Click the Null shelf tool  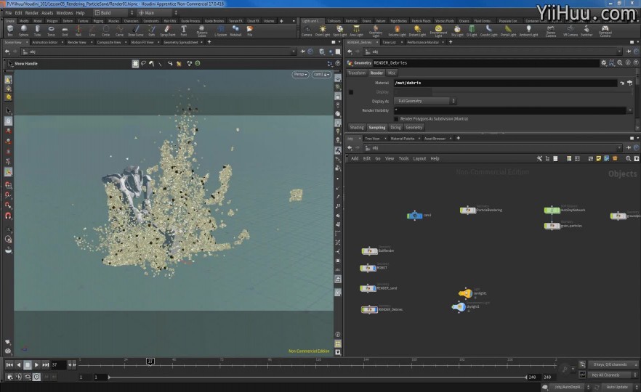pyautogui.click(x=78, y=30)
